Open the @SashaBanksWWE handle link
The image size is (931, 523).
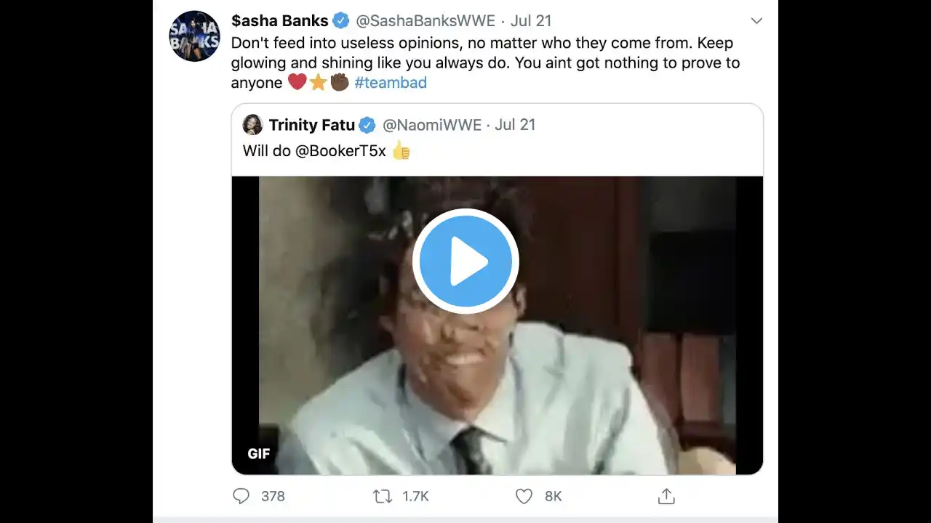pos(425,20)
